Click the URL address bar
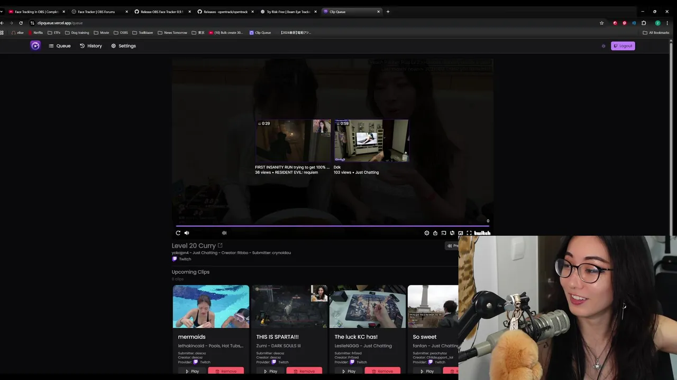The width and height of the screenshot is (677, 380). coord(317,23)
